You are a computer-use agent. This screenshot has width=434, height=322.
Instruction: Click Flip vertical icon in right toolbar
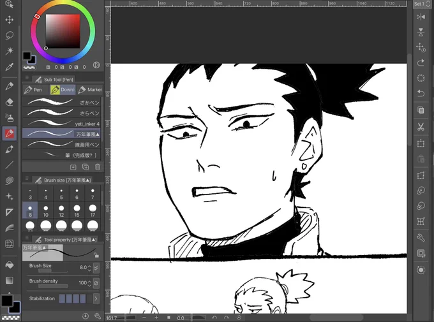pyautogui.click(x=421, y=32)
